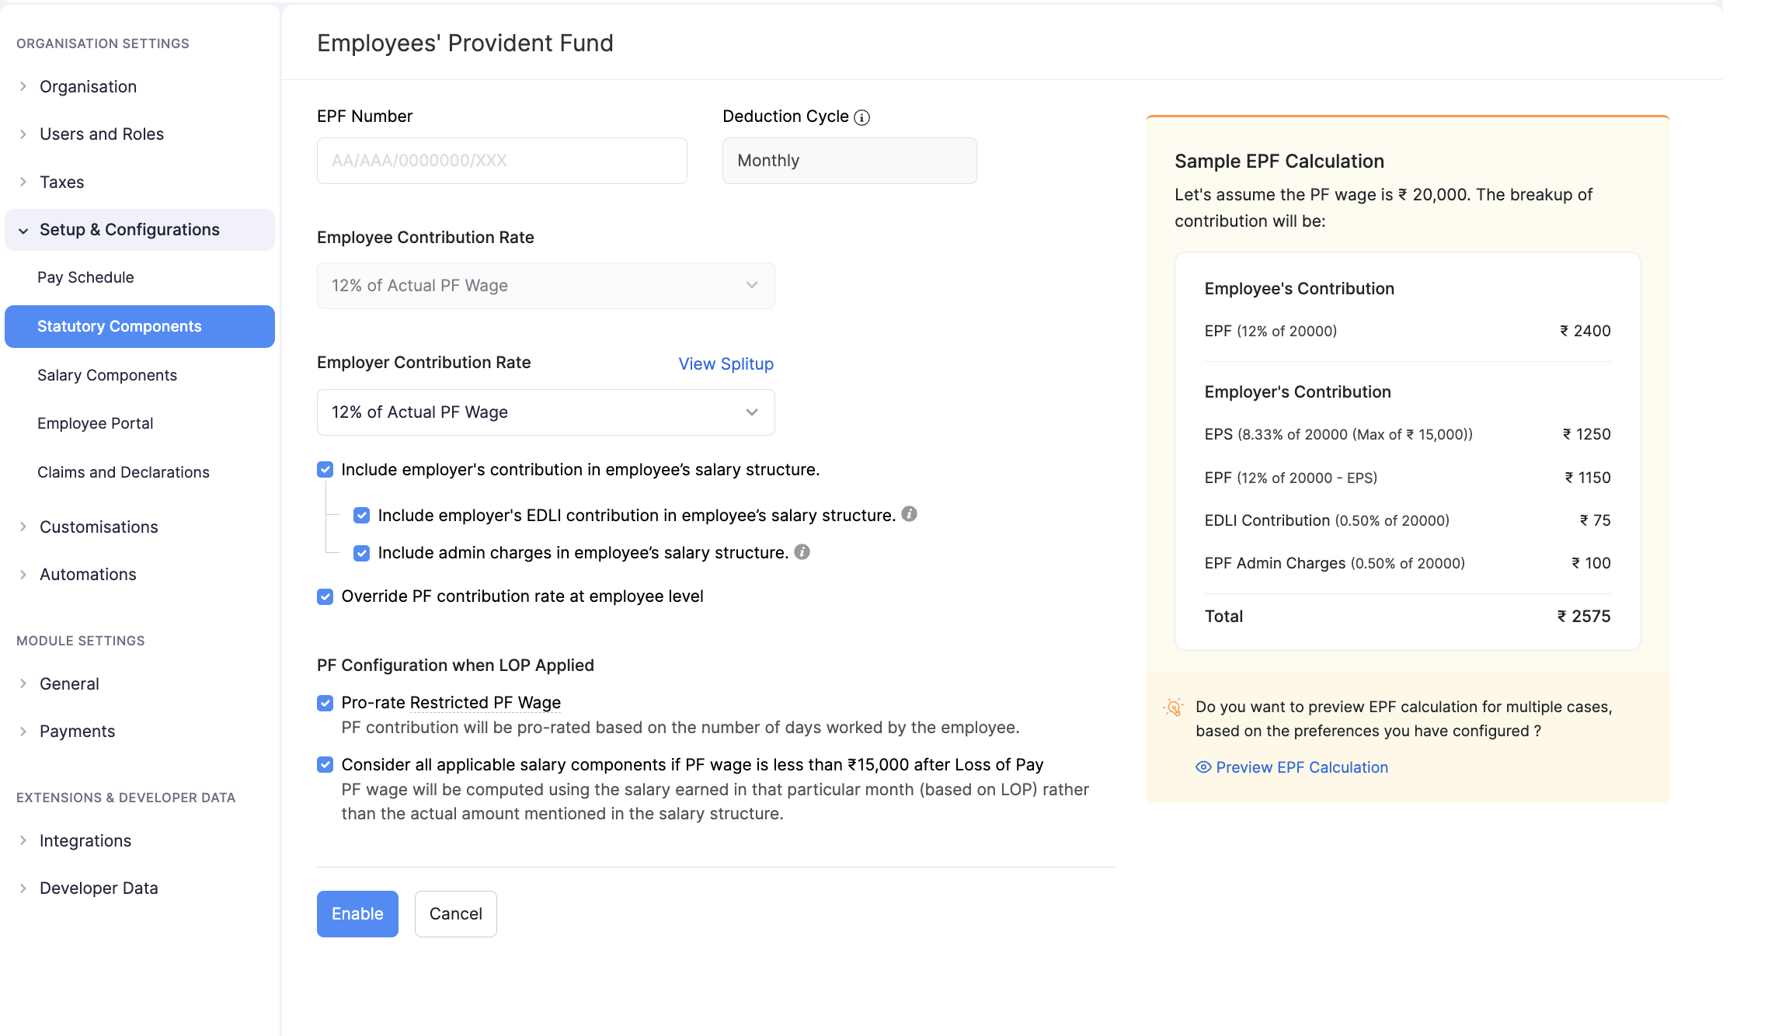Click info icon beside EDLI contribution option
Image resolution: width=1782 pixels, height=1036 pixels.
point(909,514)
